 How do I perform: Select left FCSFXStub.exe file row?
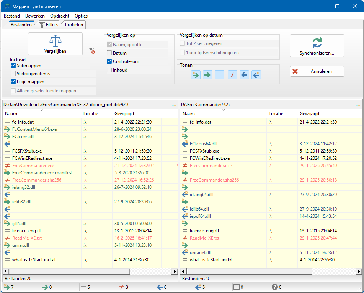tap(90, 151)
